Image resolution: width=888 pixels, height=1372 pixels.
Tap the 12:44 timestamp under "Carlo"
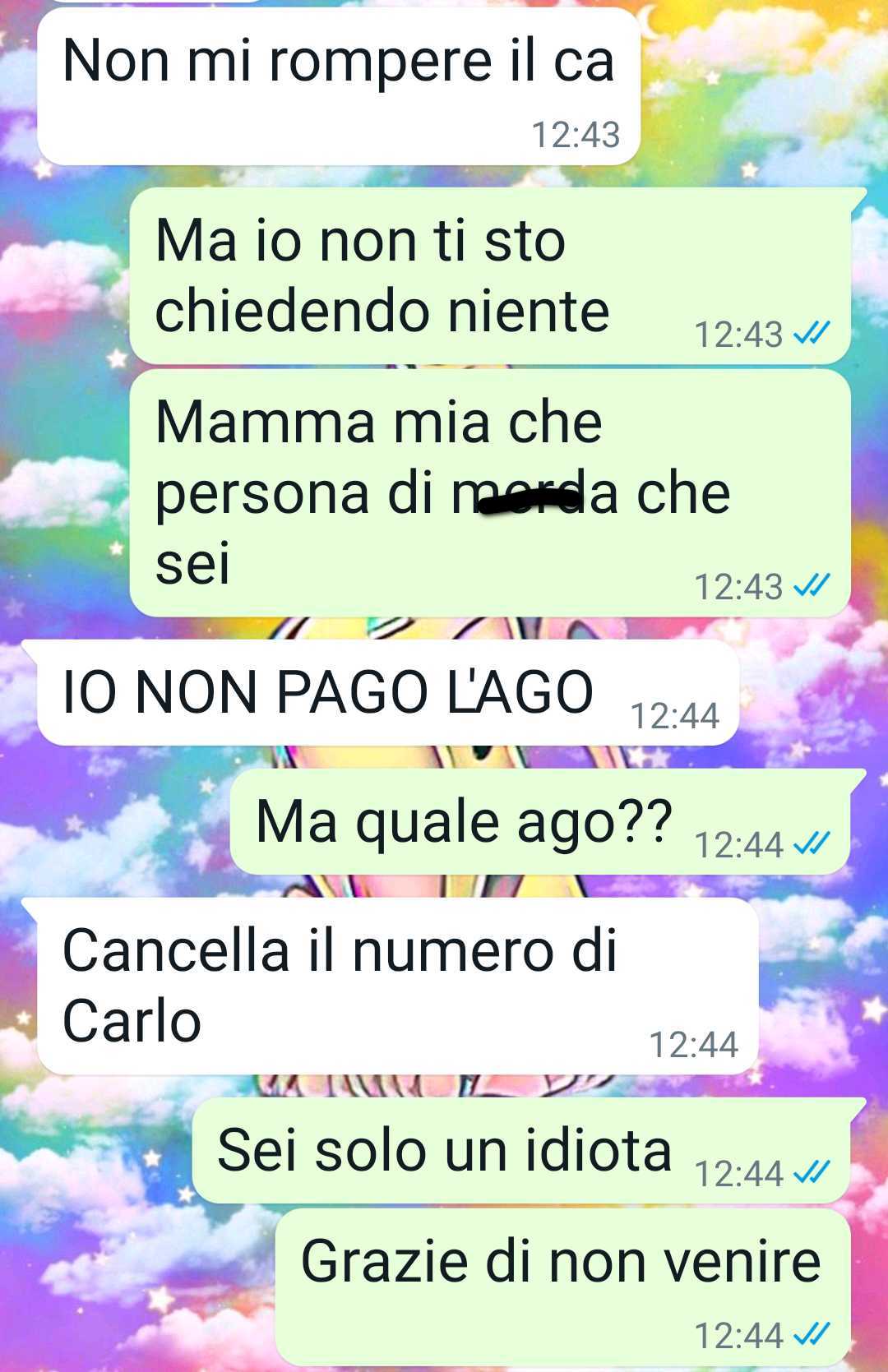click(694, 1044)
